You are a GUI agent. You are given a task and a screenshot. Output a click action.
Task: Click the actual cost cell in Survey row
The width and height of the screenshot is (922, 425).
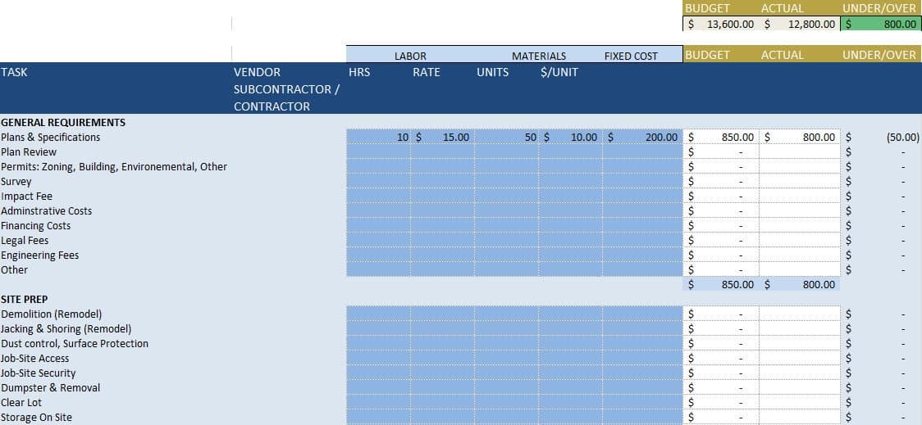click(801, 182)
